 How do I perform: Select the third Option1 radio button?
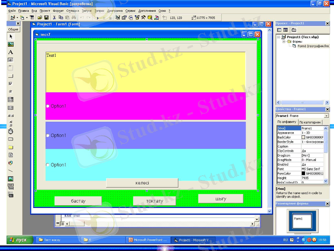click(48, 165)
